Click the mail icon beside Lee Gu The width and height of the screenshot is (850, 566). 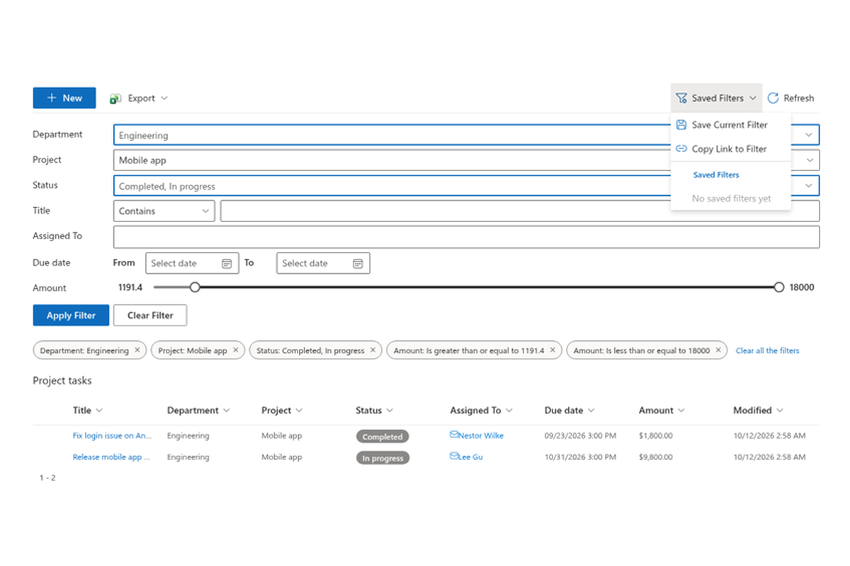pos(454,456)
